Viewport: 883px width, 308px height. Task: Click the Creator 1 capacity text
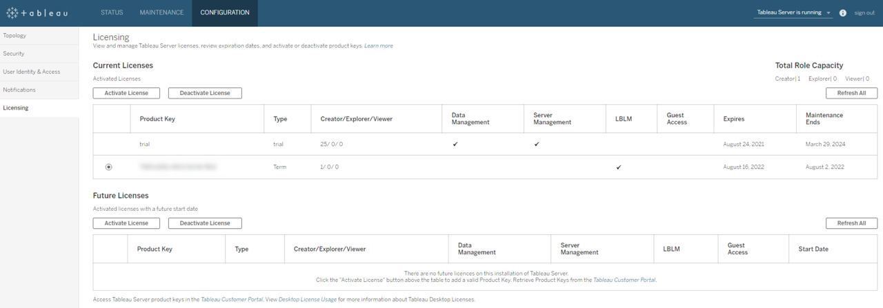click(x=788, y=79)
